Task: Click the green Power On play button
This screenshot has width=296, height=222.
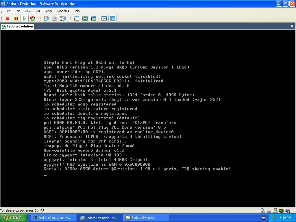Action: [x=25, y=18]
